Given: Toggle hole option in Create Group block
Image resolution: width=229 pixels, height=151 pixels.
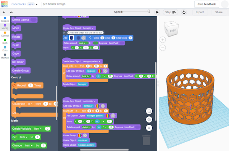Looking at the screenshot, I should pos(85,135).
